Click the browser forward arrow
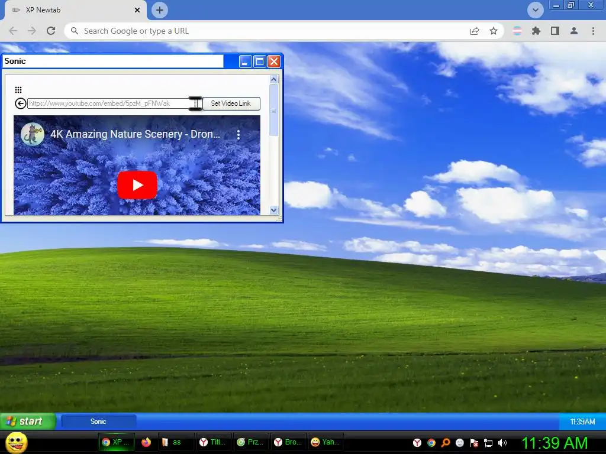Screen dimensions: 606x454 tap(32, 31)
